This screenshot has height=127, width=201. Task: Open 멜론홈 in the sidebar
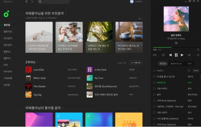pos(7,25)
